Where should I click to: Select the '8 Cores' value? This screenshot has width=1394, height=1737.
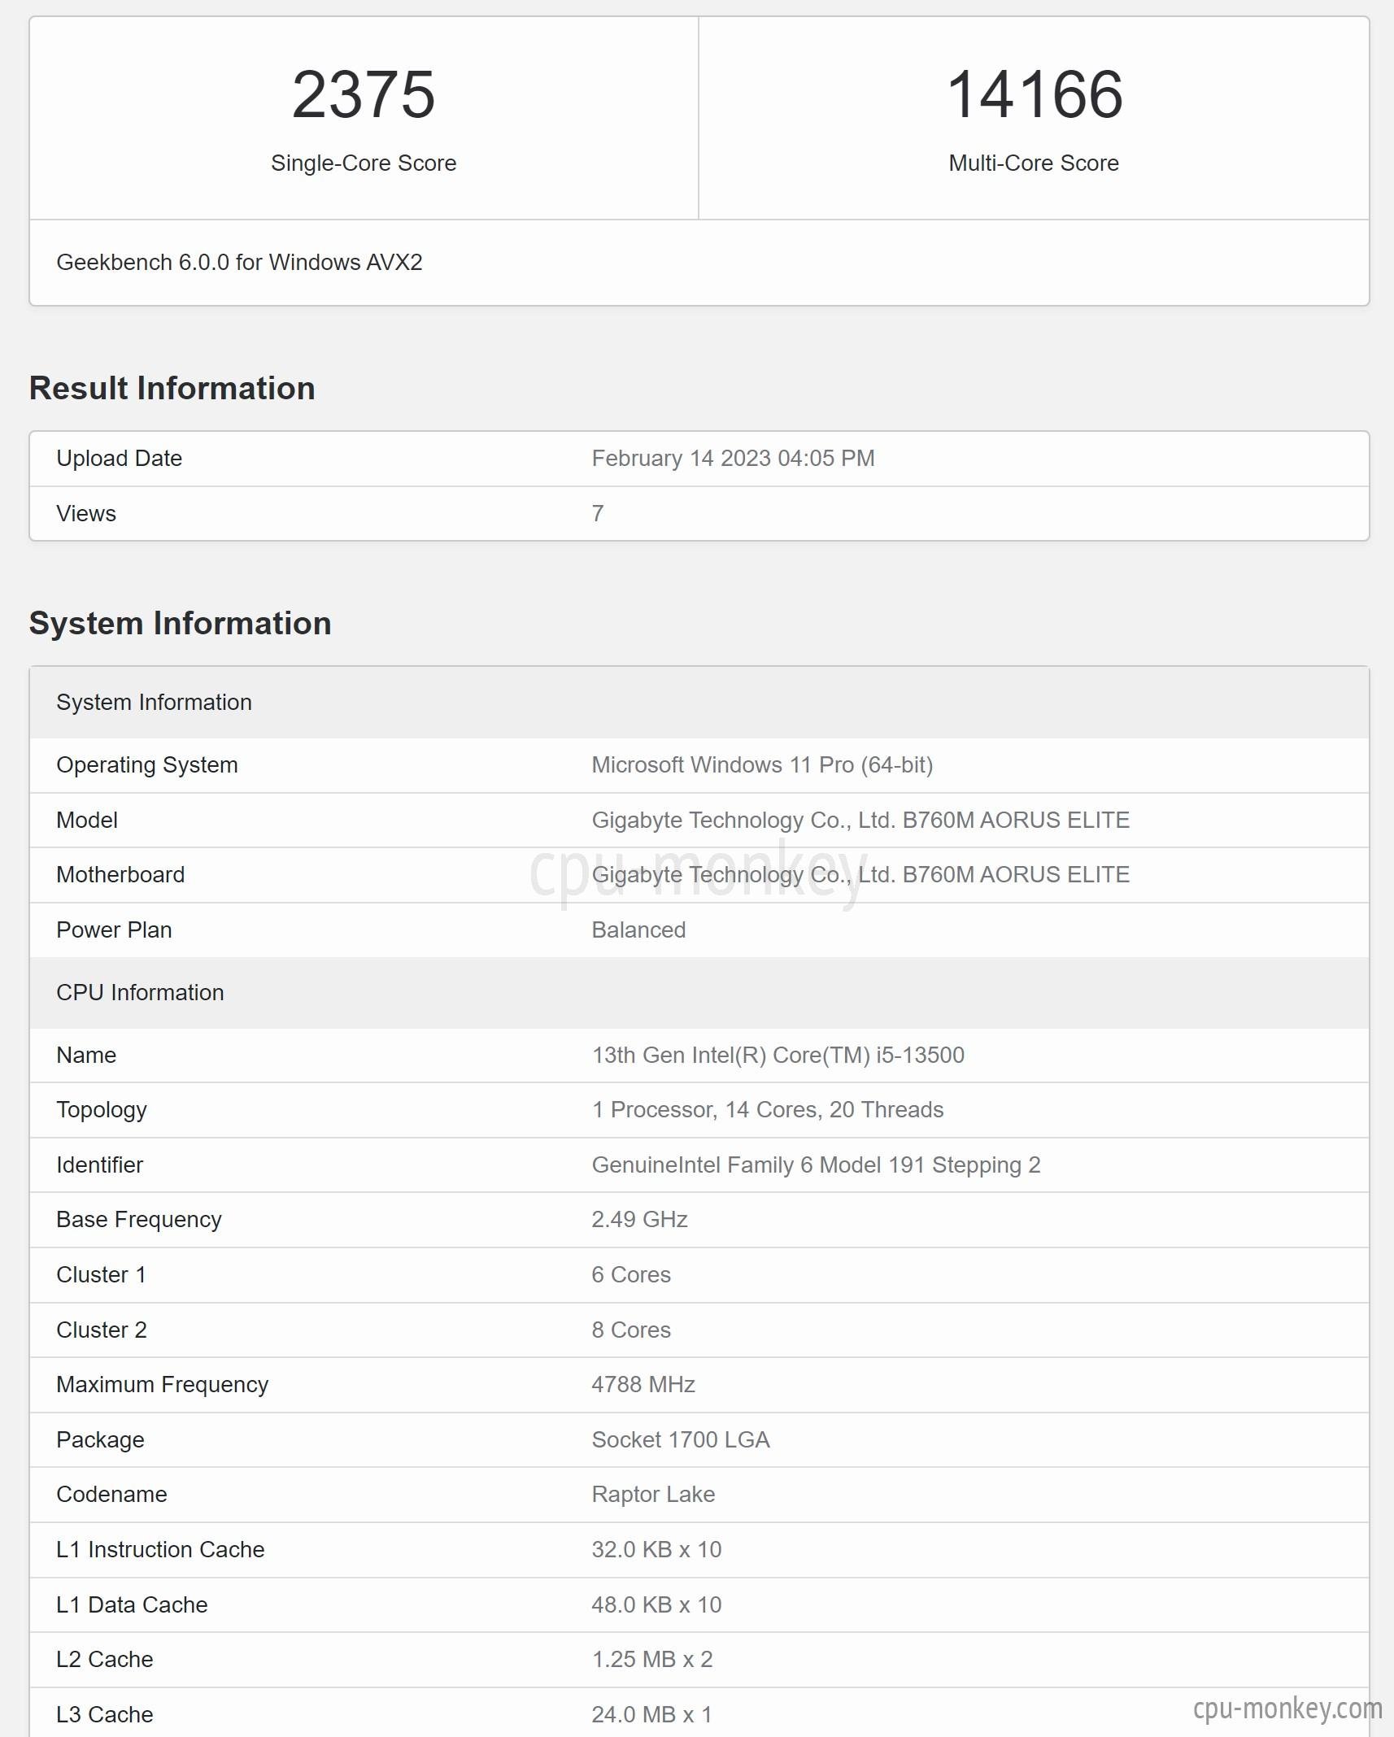pyautogui.click(x=631, y=1330)
